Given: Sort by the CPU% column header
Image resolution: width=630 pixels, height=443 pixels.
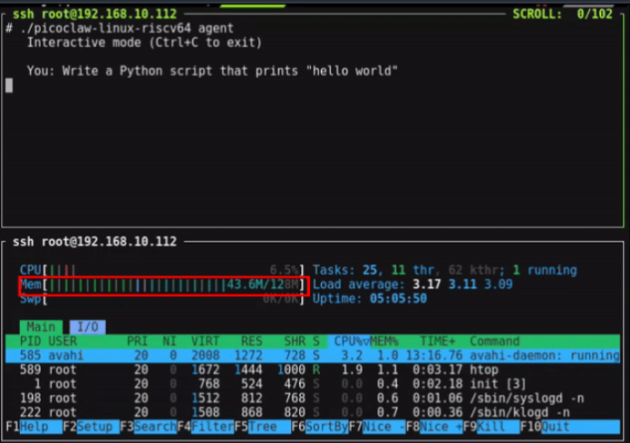Looking at the screenshot, I should [349, 342].
